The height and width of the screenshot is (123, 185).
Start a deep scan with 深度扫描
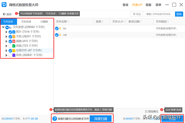coord(100,119)
